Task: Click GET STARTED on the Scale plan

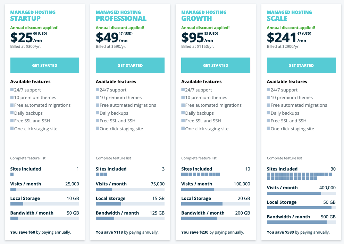Action: point(301,65)
